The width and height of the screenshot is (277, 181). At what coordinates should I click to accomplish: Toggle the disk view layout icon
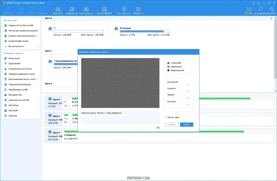[271, 18]
